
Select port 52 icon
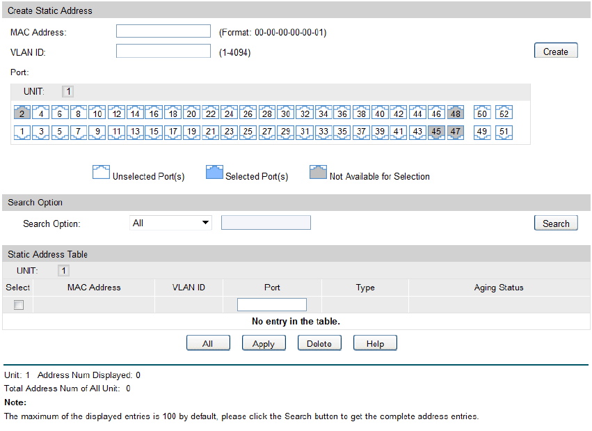pyautogui.click(x=504, y=113)
